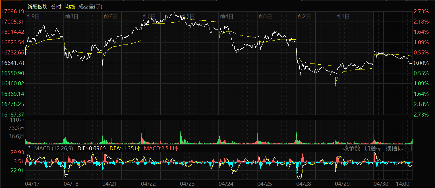Click the 16460.02 price axis label
The image size is (435, 188).
point(13,83)
